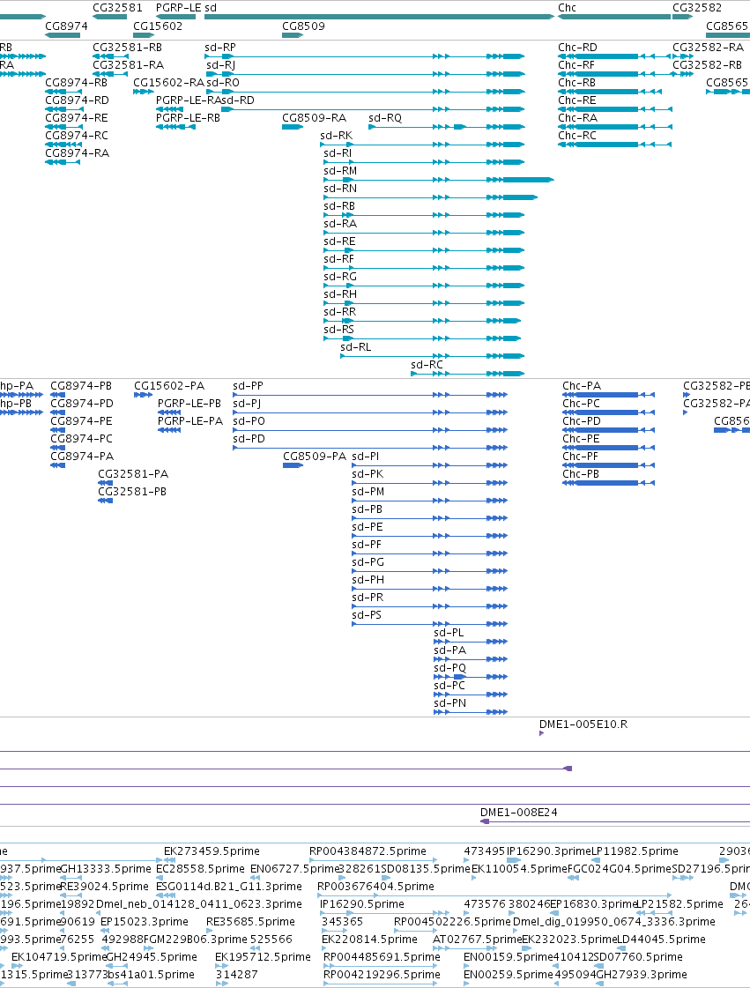Select transcript CG15602-RA
Viewport: 750px width, 988px height.
[x=144, y=92]
